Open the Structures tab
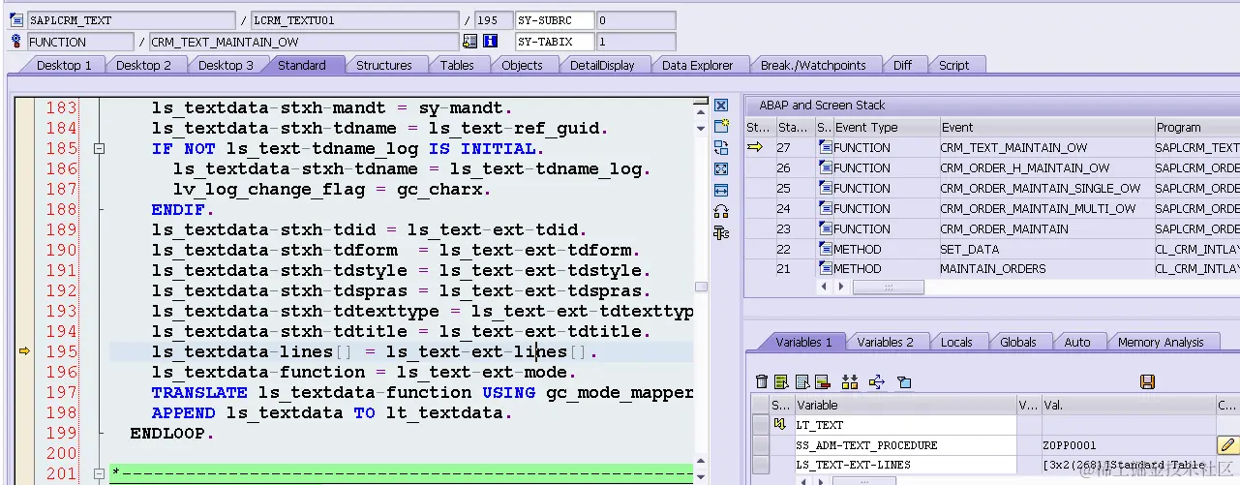Screen dimensions: 1240x485 (383, 65)
